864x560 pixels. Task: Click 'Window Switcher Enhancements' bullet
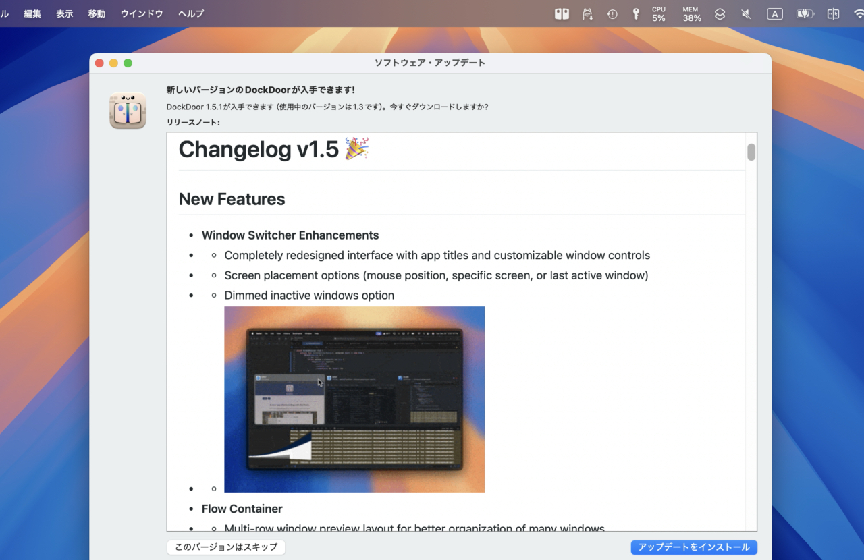290,235
